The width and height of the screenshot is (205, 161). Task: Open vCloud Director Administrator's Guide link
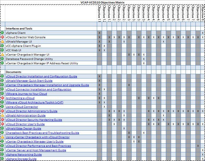(x=32, y=111)
